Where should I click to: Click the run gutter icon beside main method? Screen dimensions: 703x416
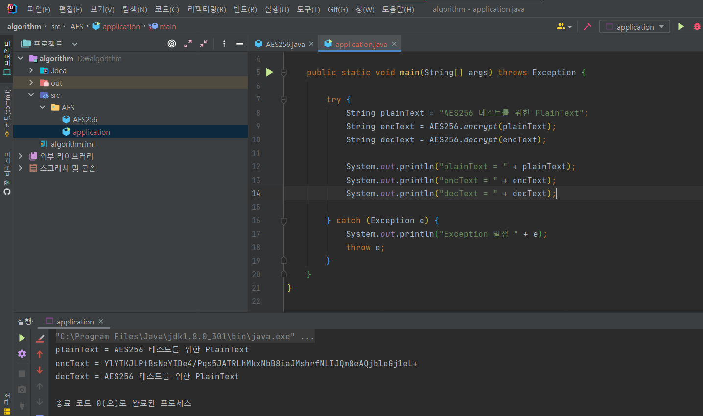click(x=269, y=72)
